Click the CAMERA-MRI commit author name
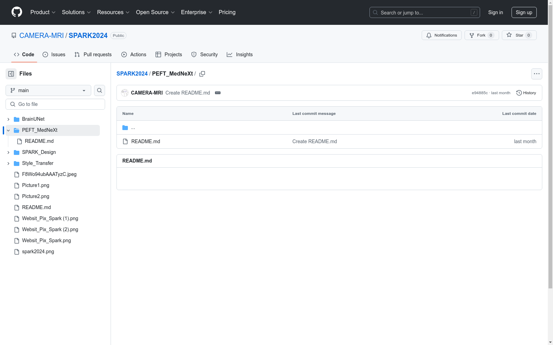The height and width of the screenshot is (345, 553). click(x=147, y=93)
